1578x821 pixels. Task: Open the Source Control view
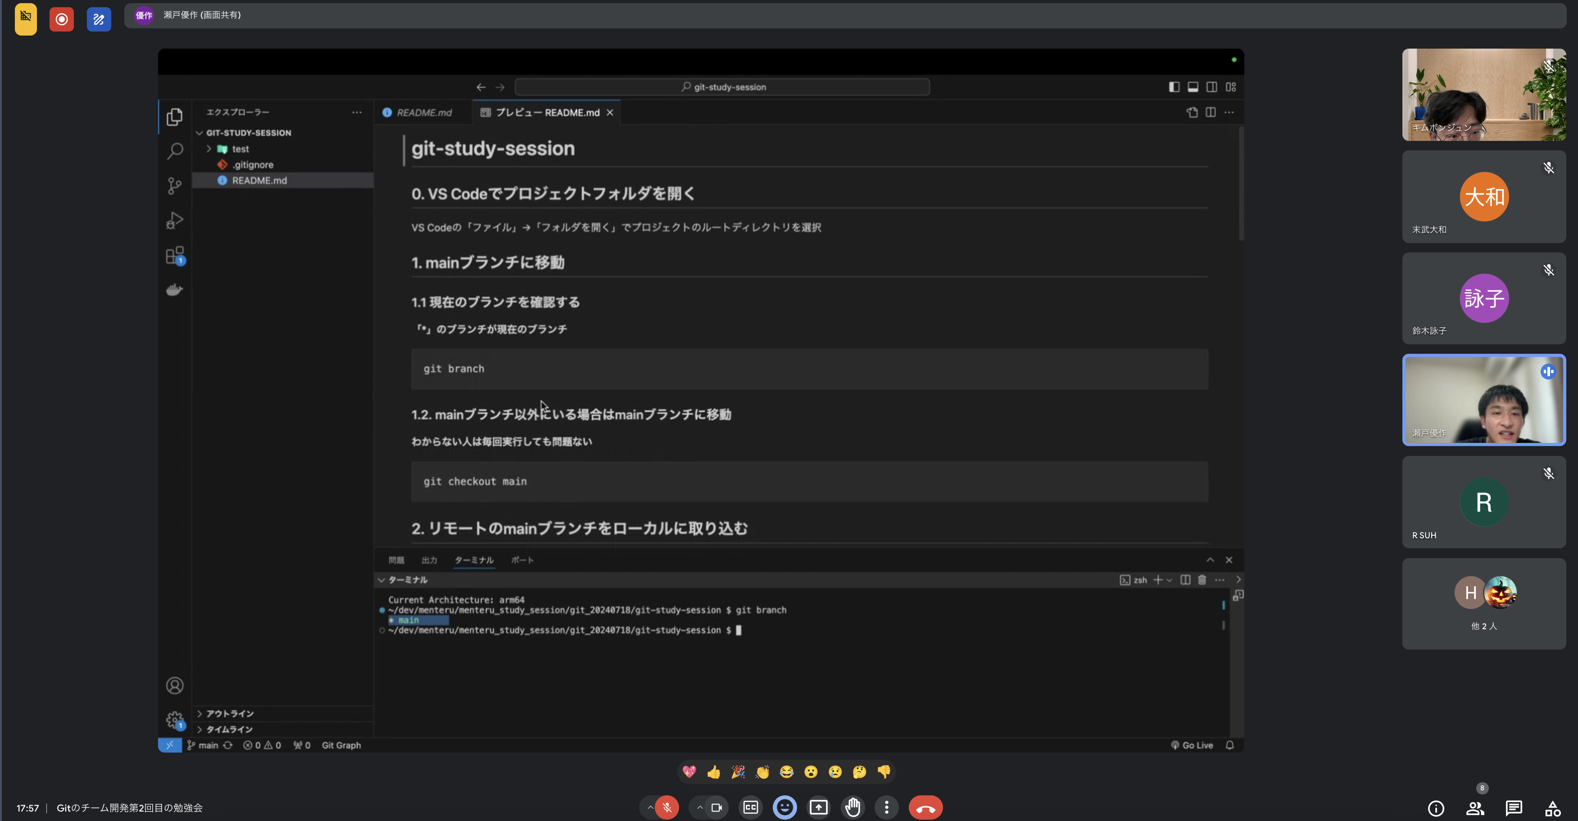(175, 185)
